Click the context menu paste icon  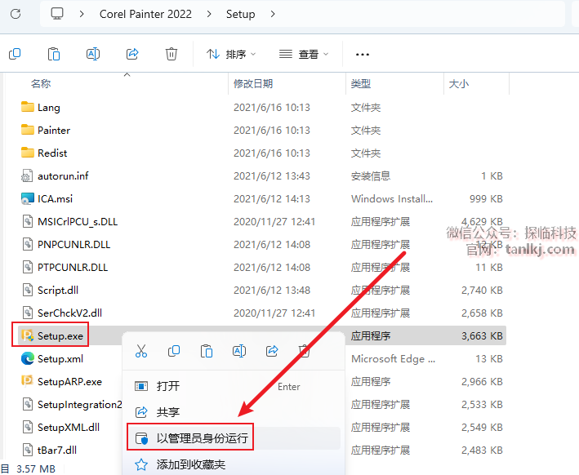(207, 351)
